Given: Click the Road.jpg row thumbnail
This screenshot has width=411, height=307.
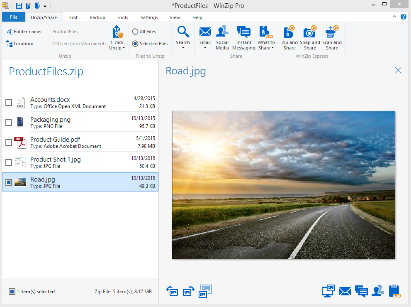Looking at the screenshot, I should 20,182.
